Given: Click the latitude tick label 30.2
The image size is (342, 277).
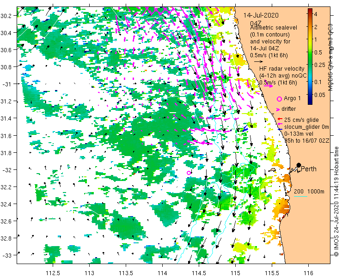Looking at the screenshot, I should pos(6,16).
